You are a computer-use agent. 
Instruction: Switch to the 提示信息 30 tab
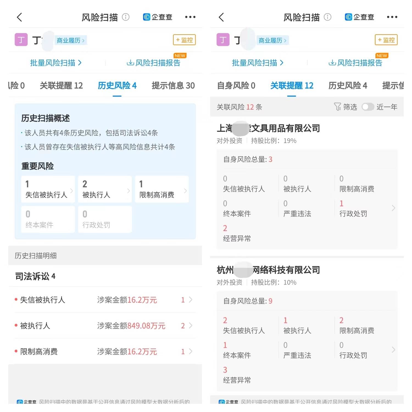point(173,86)
